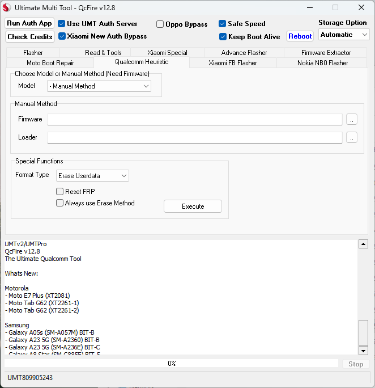Viewport: 375px width, 388px height.
Task: Go to the Advance Flasher tab
Action: (244, 53)
